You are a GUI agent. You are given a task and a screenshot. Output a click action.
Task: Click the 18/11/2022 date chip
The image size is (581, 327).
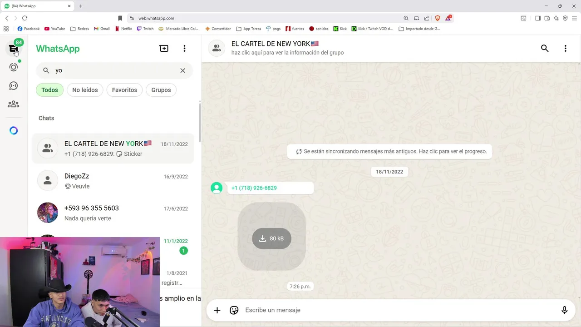tap(389, 172)
